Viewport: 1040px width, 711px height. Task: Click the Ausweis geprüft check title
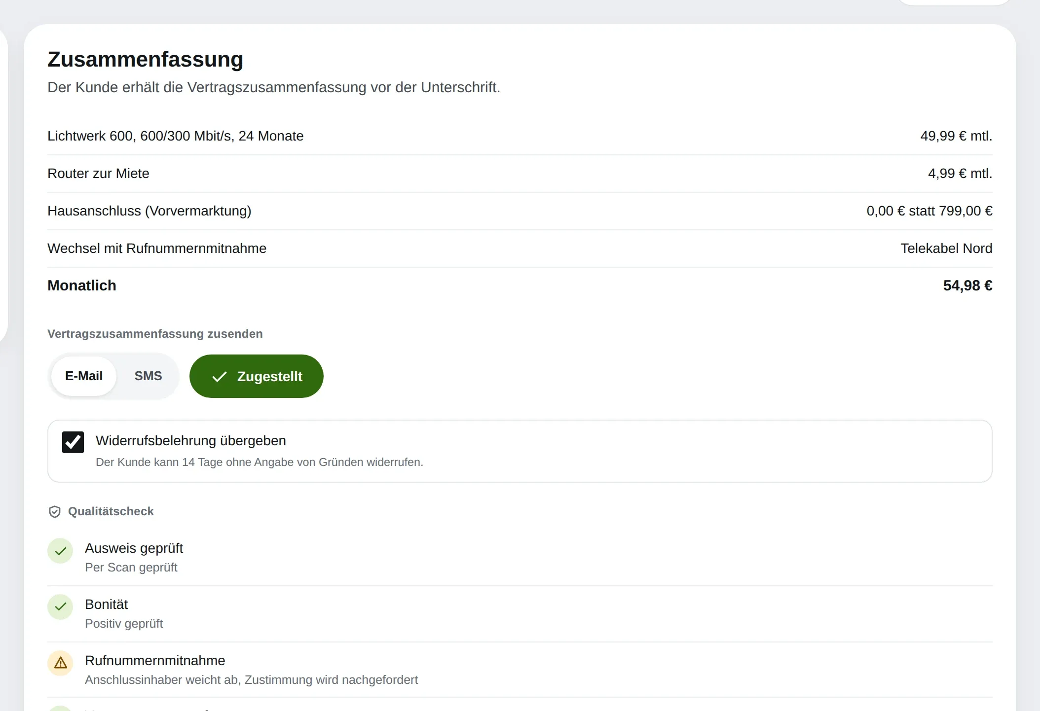point(134,548)
